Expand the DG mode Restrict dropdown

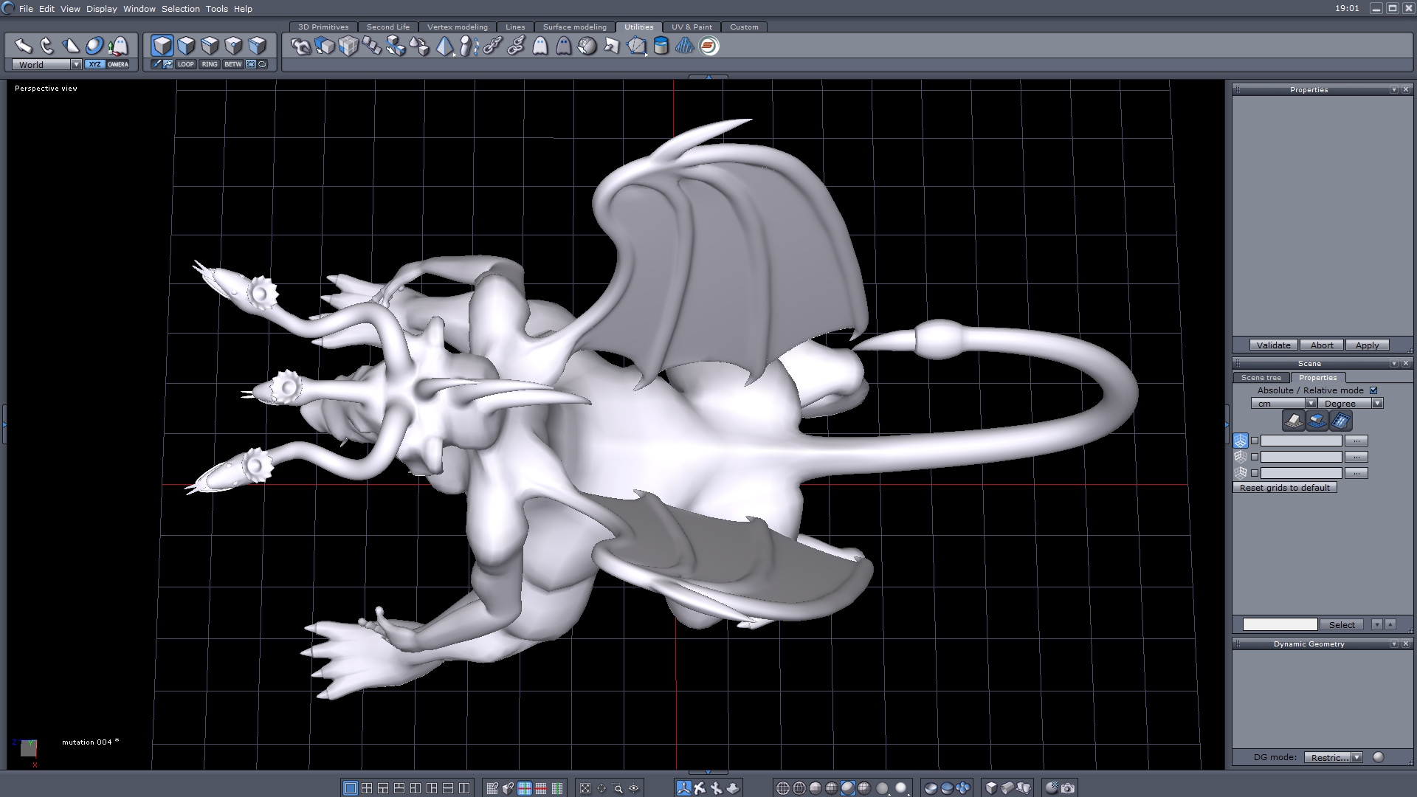[x=1356, y=757]
